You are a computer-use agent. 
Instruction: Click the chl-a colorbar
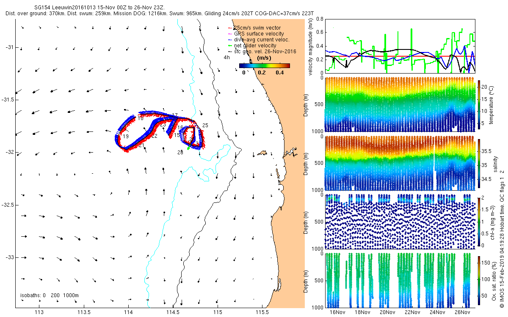(x=480, y=221)
